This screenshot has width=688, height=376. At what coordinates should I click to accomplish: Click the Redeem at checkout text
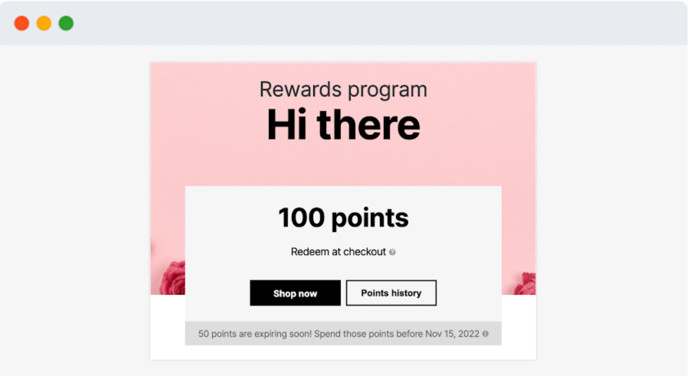[338, 252]
